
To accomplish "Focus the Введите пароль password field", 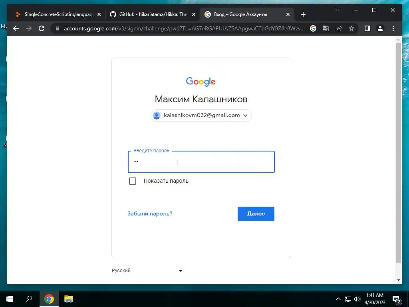I will [x=201, y=162].
